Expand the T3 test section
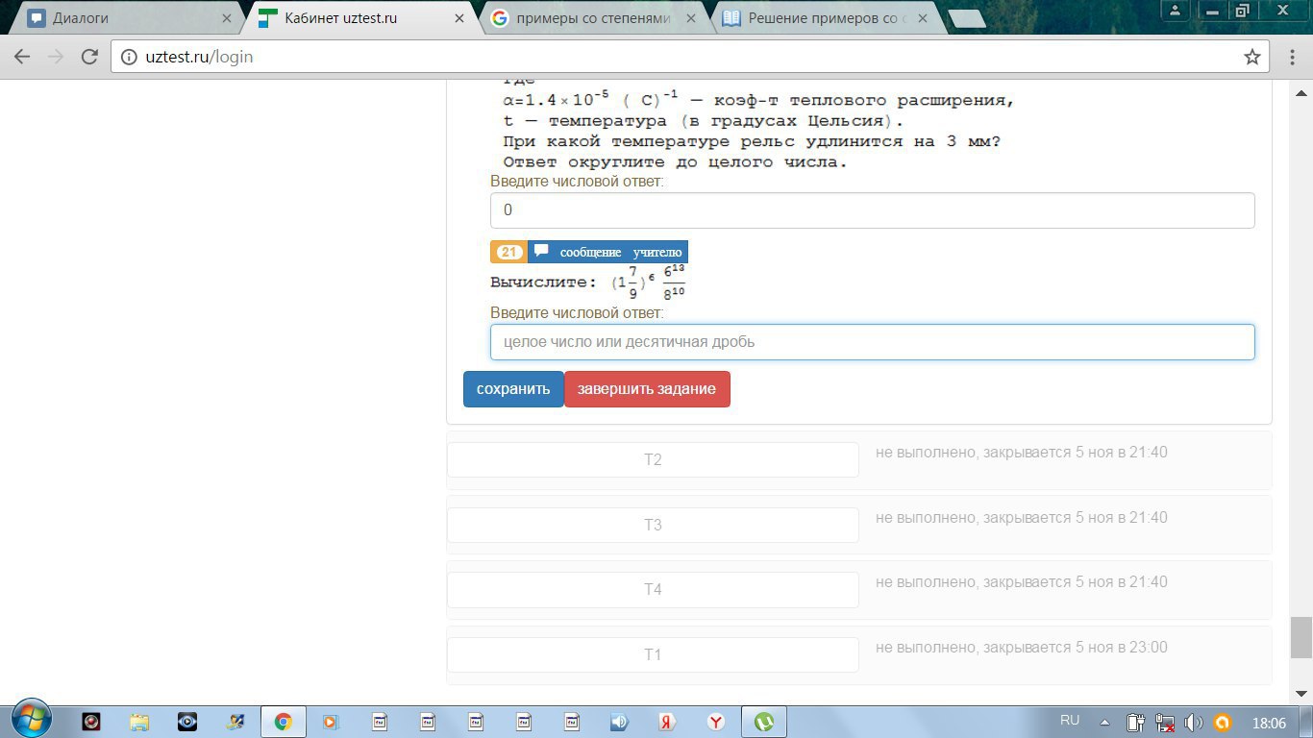Viewport: 1313px width, 738px height. point(653,525)
